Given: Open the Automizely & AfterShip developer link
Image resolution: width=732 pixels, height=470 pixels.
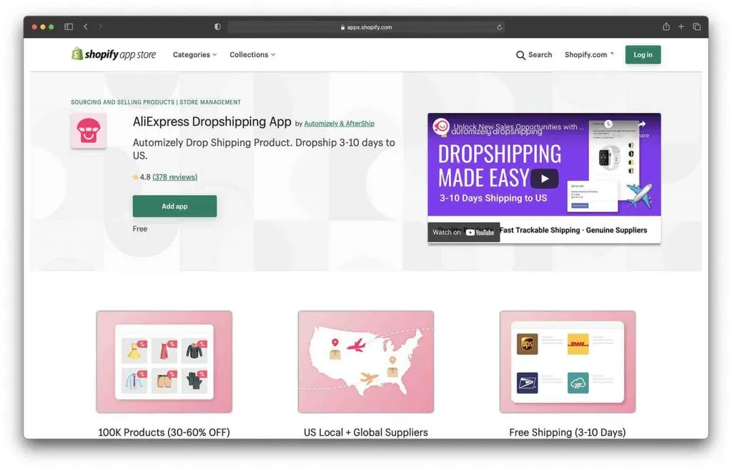Looking at the screenshot, I should point(339,124).
